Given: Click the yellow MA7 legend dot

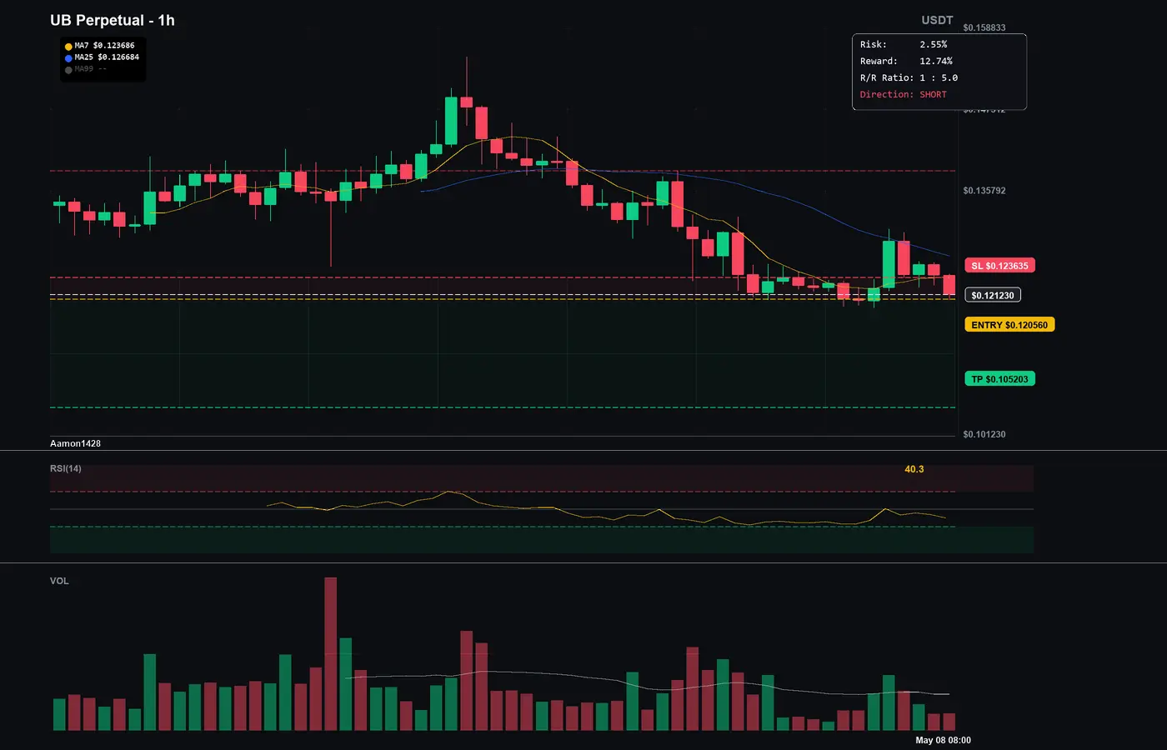Looking at the screenshot, I should (68, 47).
